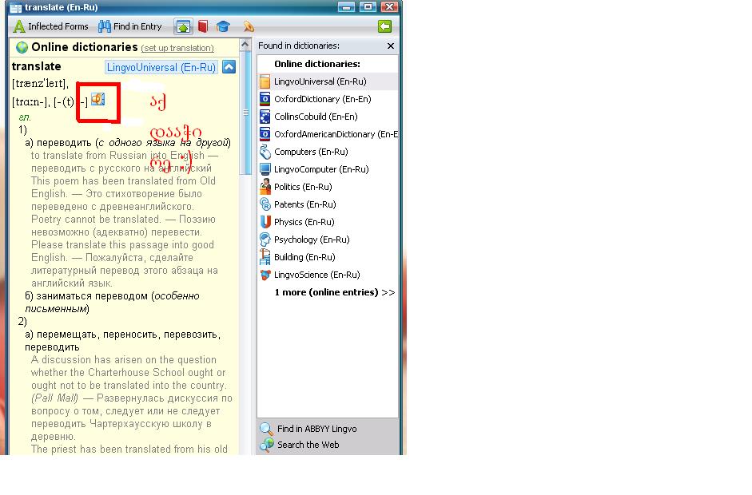Select Computers (En-Ru) dictionary
The height and width of the screenshot is (495, 752).
click(x=328, y=152)
